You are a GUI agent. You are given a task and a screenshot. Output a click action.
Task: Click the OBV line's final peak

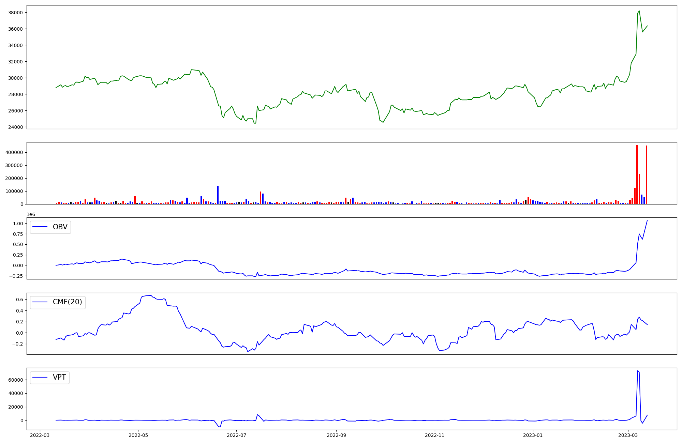pos(647,220)
